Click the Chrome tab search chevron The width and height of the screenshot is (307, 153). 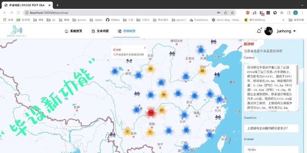click(x=302, y=5)
